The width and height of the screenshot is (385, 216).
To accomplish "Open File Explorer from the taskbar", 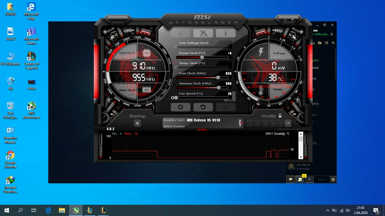I will point(62,210).
